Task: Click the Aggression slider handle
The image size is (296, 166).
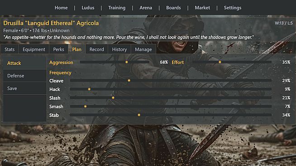Action: [x=126, y=62]
